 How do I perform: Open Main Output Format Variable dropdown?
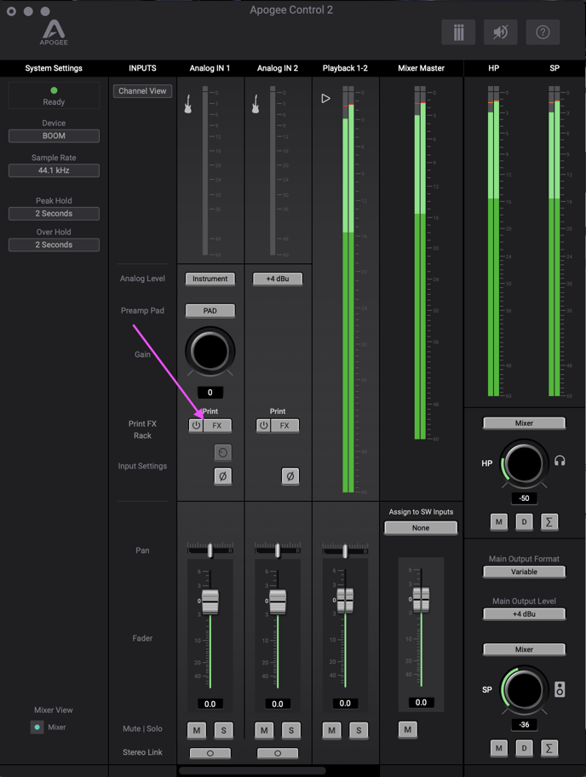[x=524, y=572]
